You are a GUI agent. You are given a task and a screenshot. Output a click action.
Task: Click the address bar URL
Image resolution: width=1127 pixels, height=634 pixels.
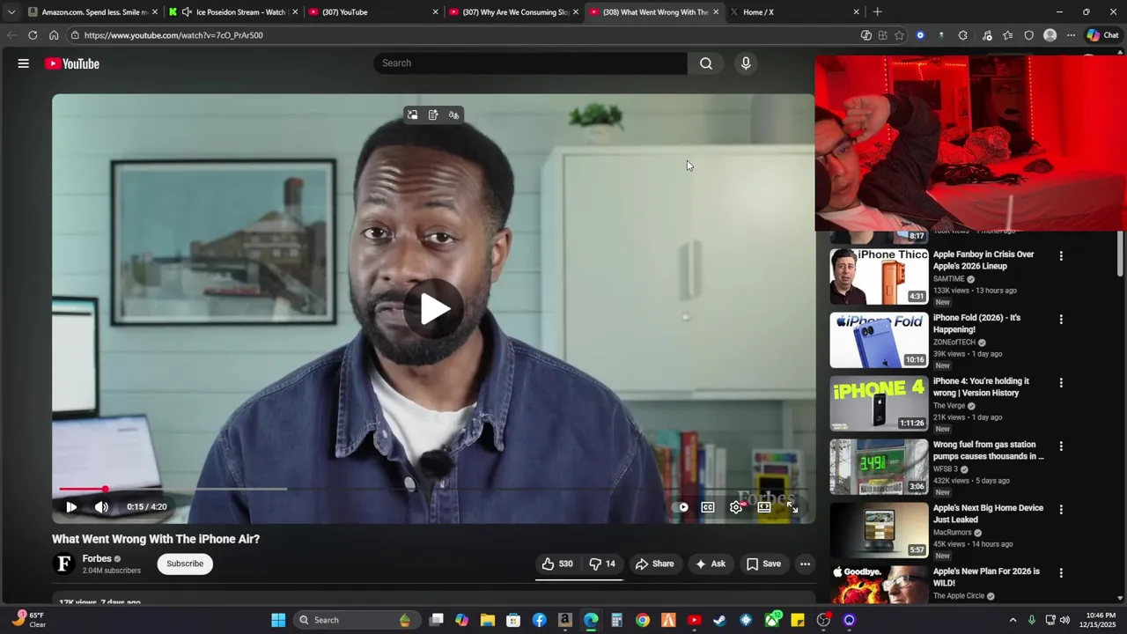pos(173,35)
